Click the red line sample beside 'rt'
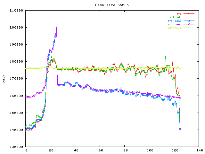This screenshot has height=154, width=205. click(x=189, y=13)
